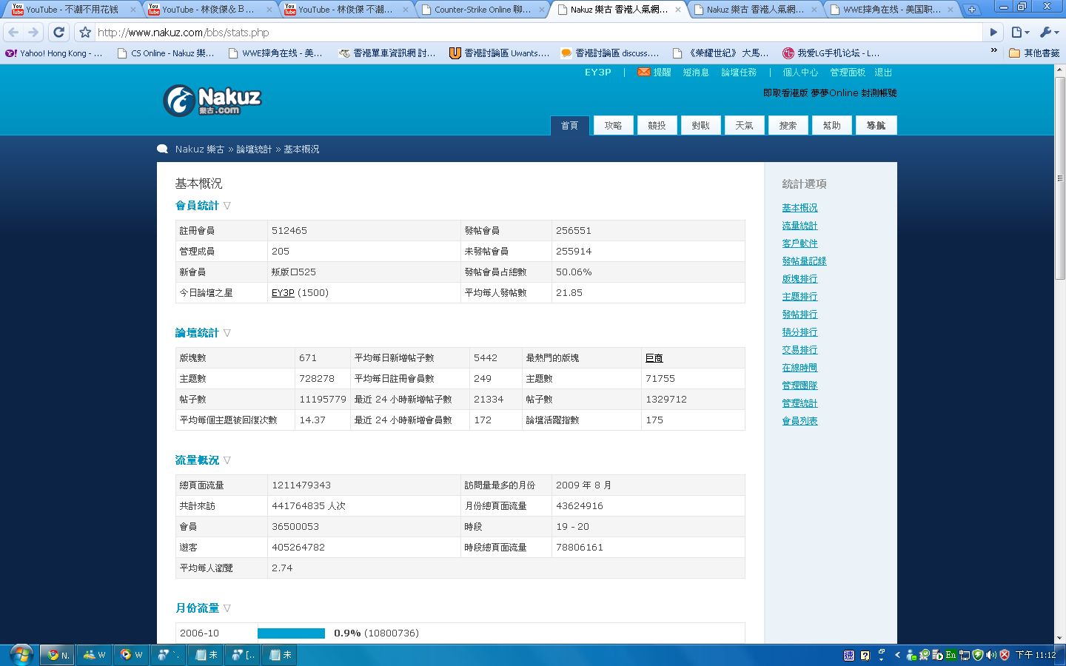Open 版塊排行 sidebar link
The image size is (1066, 666).
[799, 279]
